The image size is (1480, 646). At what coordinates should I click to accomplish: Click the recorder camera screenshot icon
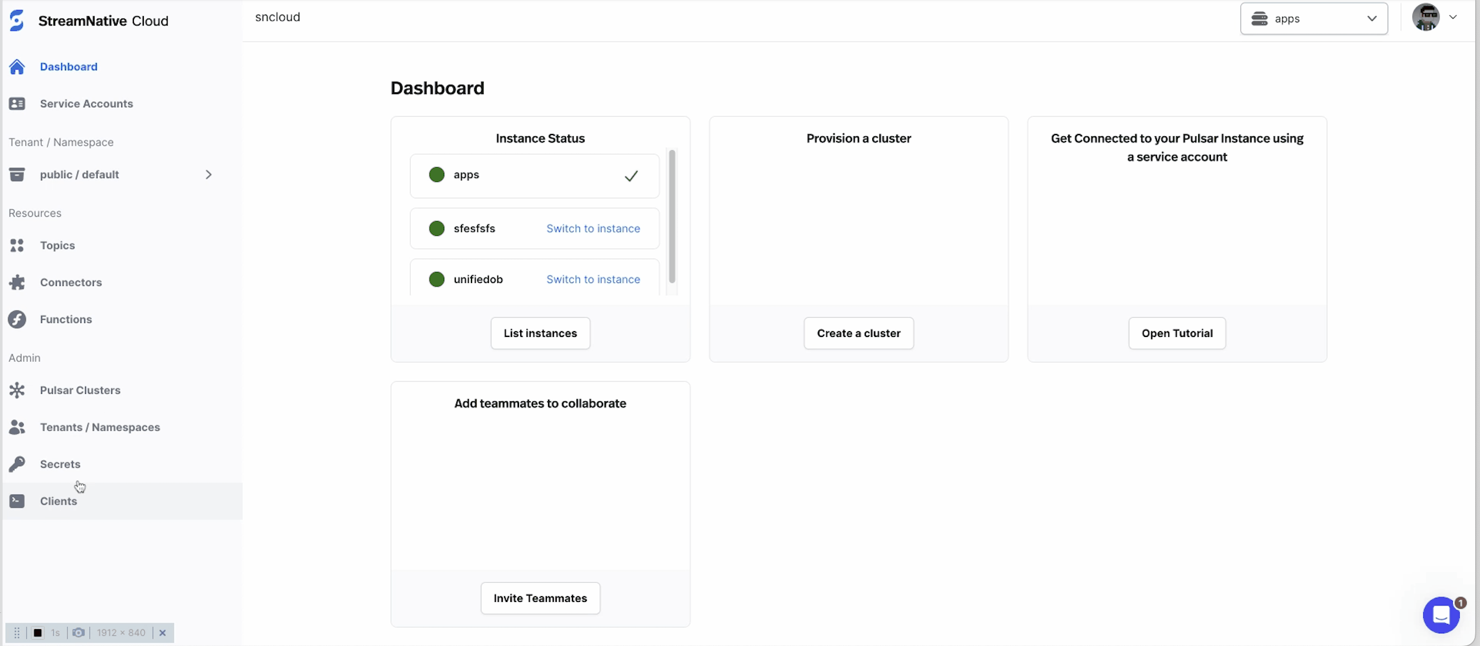tap(78, 633)
